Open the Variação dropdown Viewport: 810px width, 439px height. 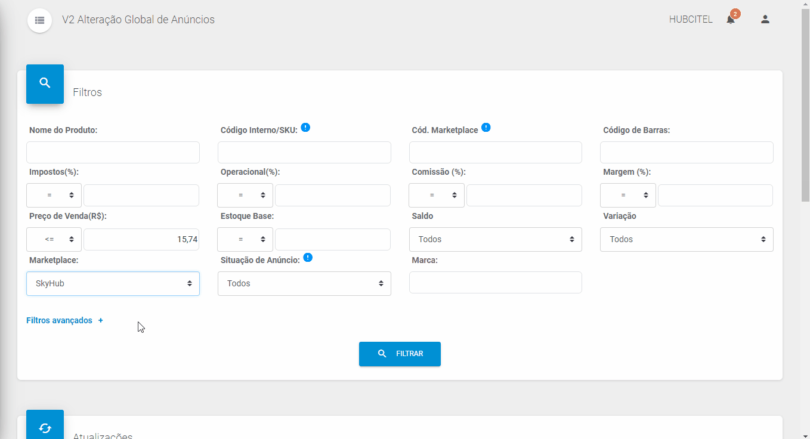tap(687, 239)
